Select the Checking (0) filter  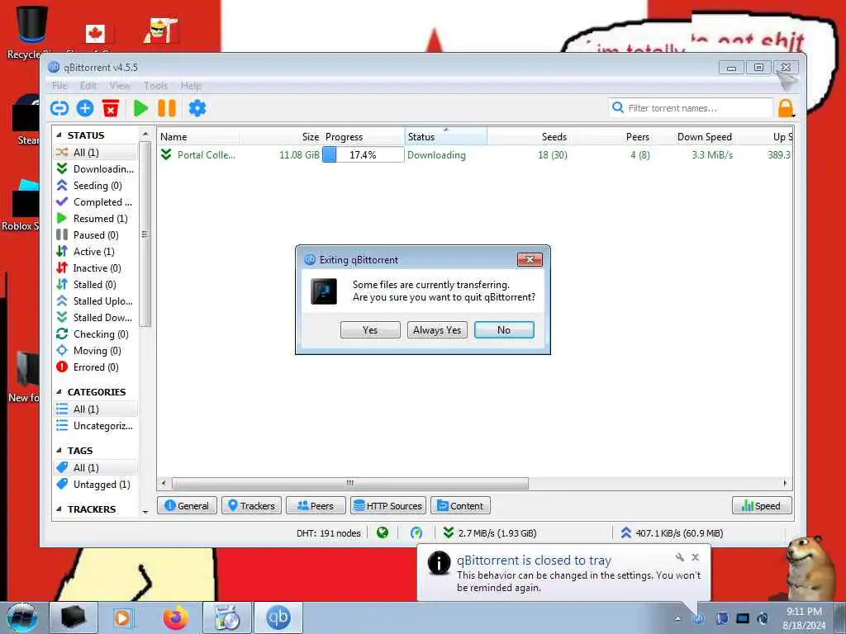click(96, 334)
